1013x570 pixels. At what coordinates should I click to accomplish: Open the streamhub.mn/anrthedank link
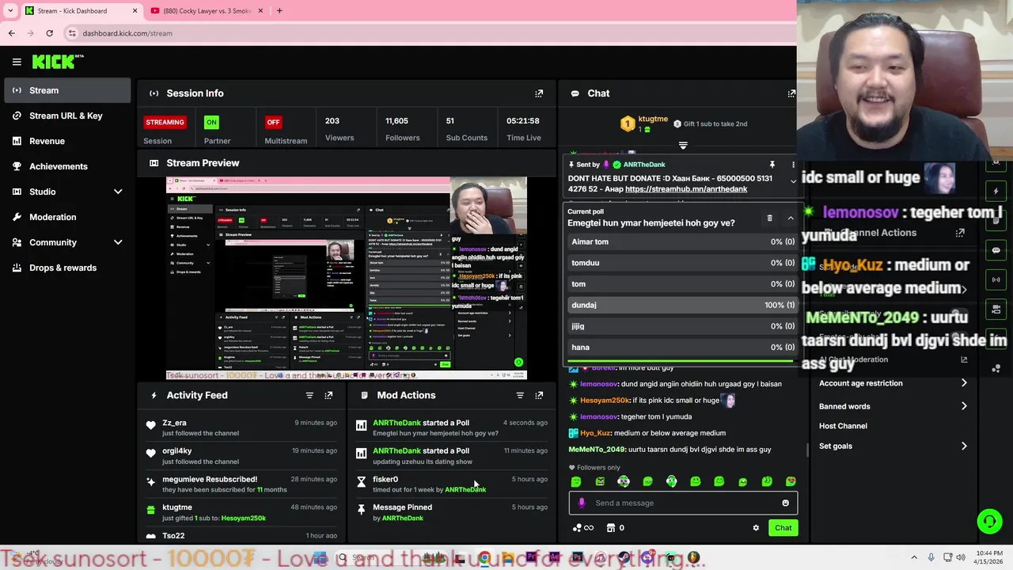(x=686, y=189)
